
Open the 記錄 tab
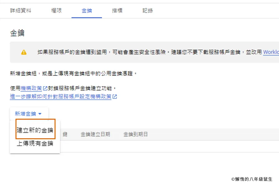pos(148,11)
